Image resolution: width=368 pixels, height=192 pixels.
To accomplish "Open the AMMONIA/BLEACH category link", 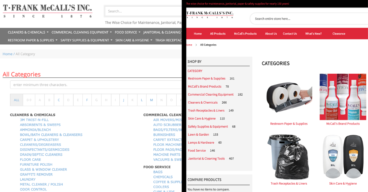I will click(x=35, y=130).
